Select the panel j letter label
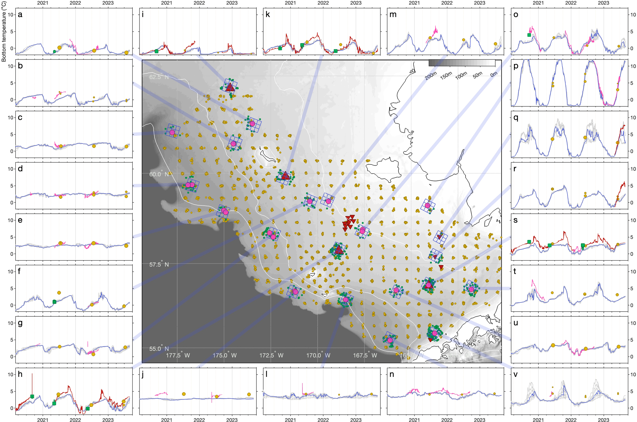The height and width of the screenshot is (422, 637). click(143, 374)
